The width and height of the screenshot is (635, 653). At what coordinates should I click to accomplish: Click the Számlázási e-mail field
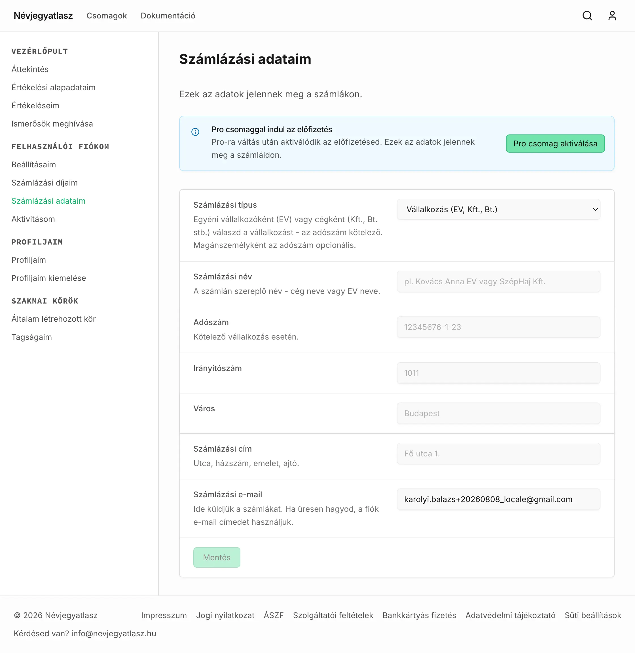(498, 499)
